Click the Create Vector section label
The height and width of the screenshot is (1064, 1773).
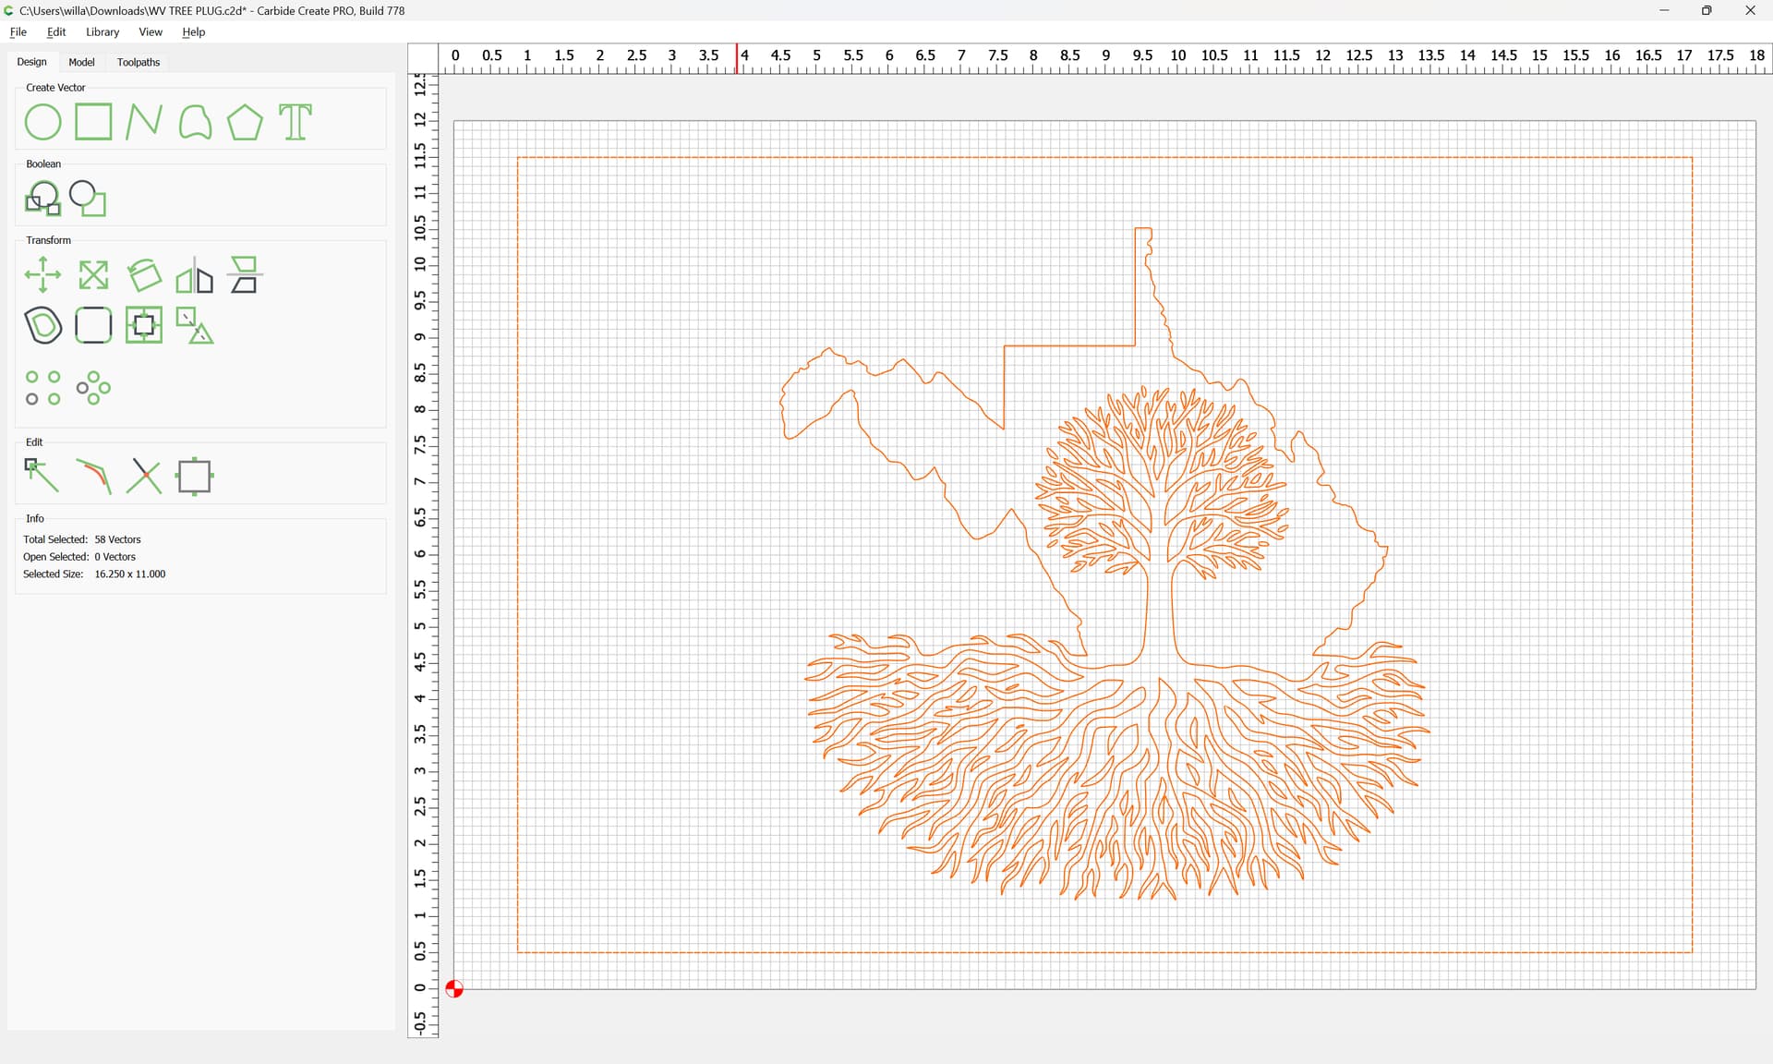[x=55, y=88]
